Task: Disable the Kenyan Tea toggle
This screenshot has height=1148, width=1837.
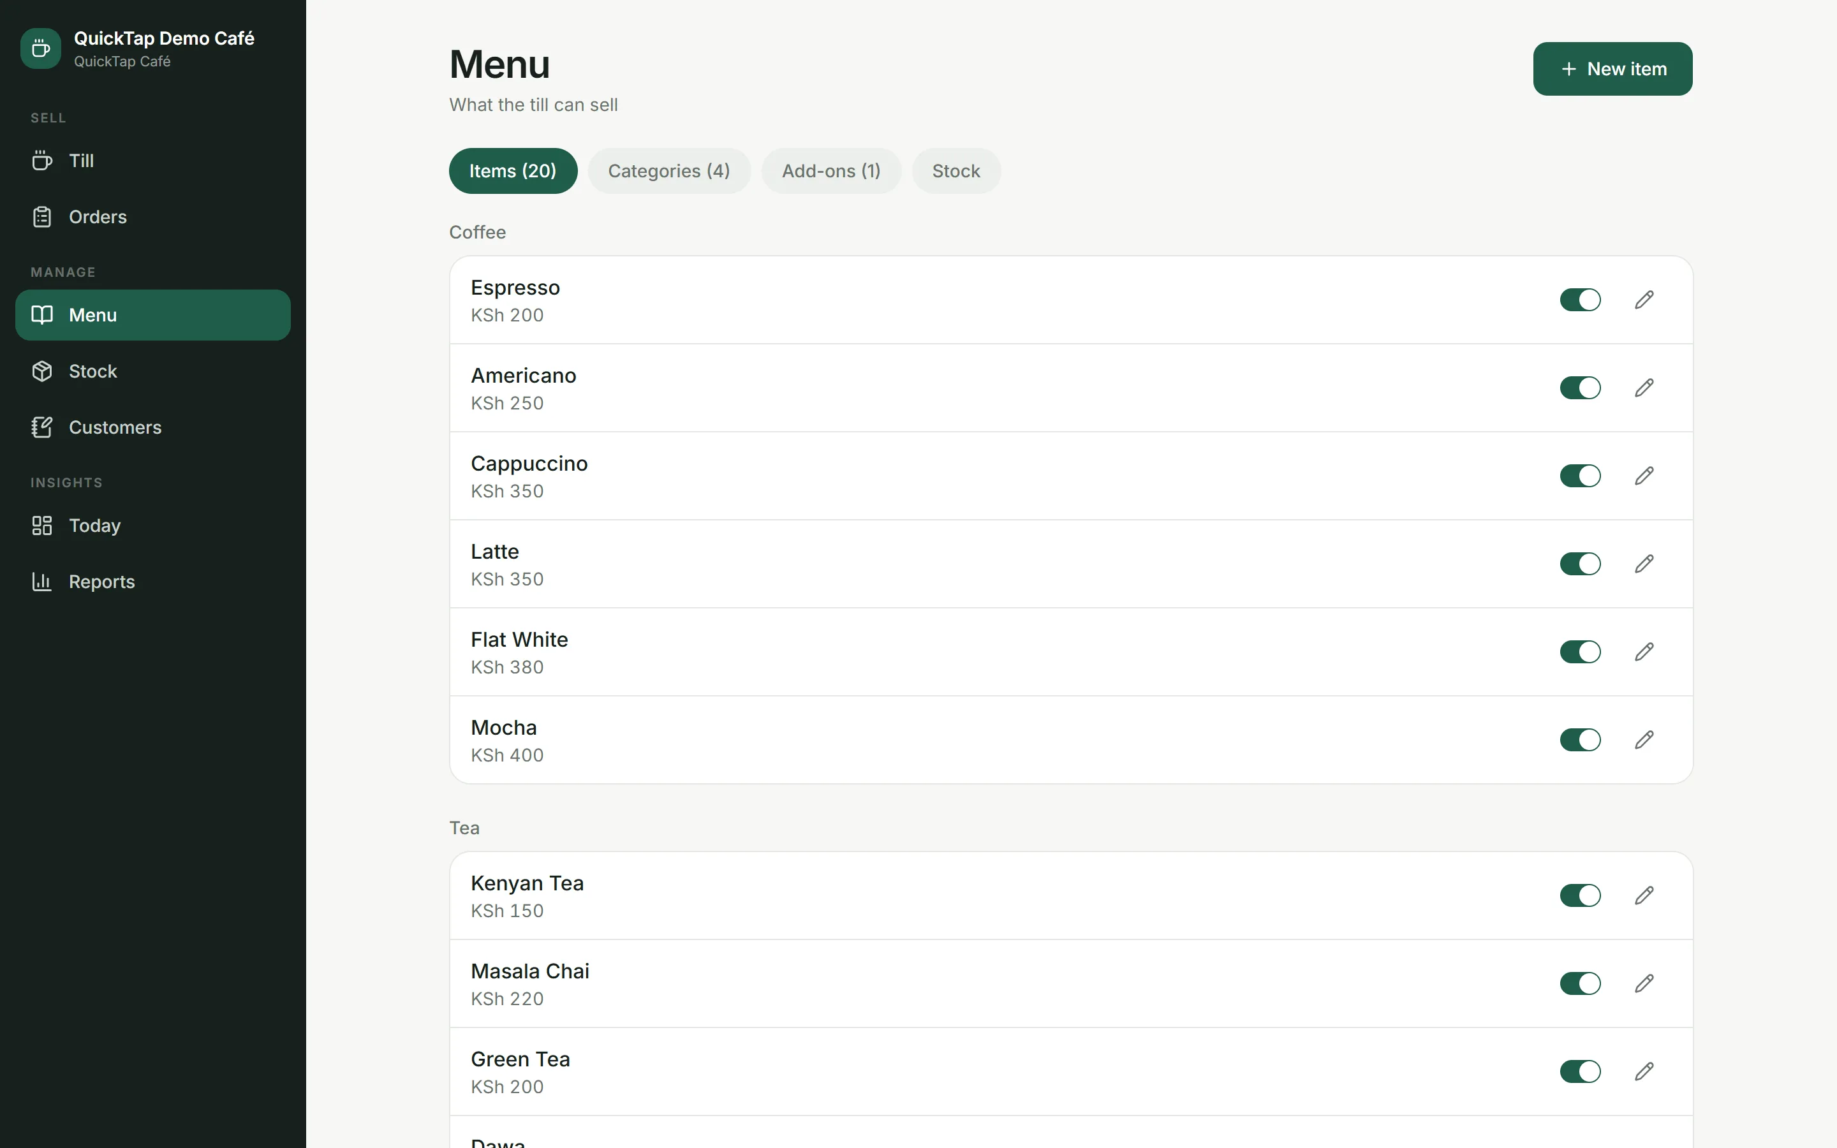Action: pos(1581,896)
